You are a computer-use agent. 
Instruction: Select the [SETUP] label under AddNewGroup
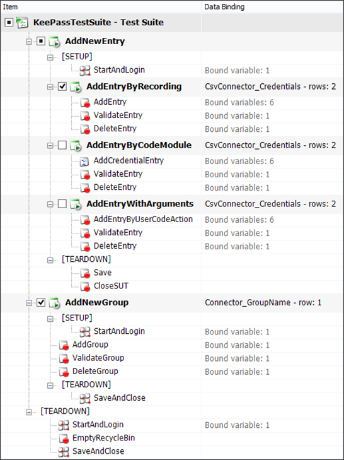tap(77, 318)
